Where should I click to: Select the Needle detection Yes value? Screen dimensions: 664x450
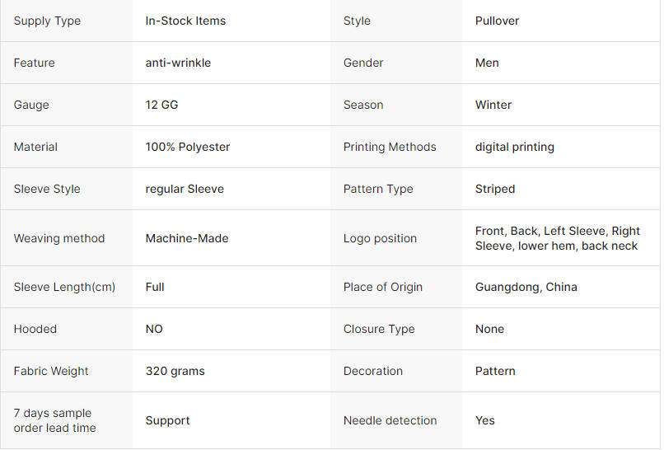(x=485, y=420)
